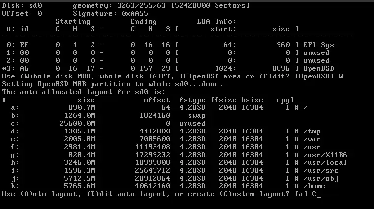Click the '(C)ustom layout?' option text

tap(254, 194)
